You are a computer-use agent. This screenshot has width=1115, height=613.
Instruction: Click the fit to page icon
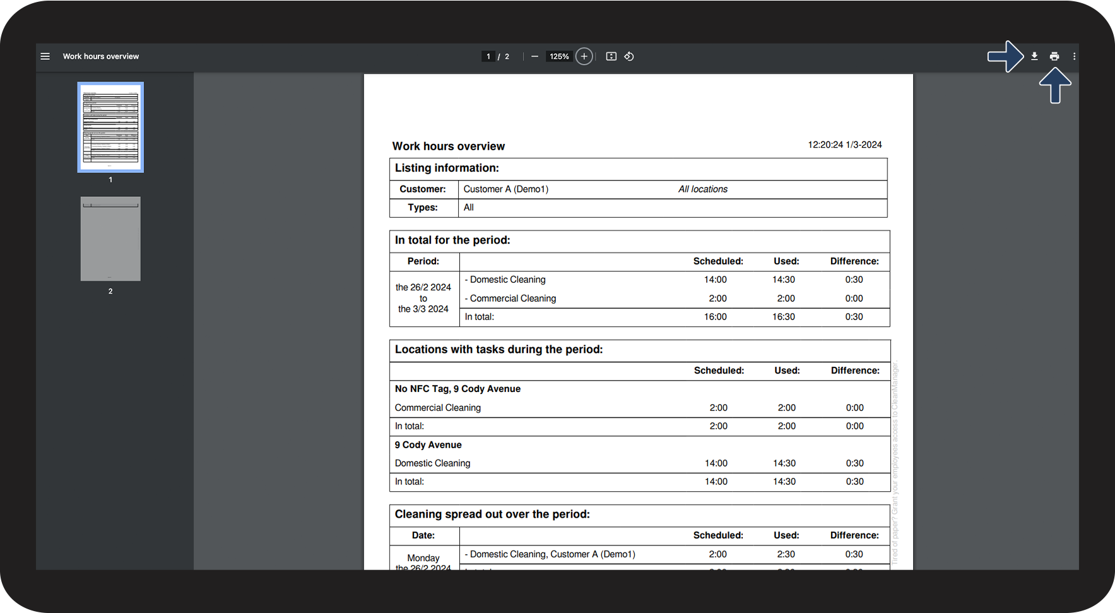tap(611, 56)
